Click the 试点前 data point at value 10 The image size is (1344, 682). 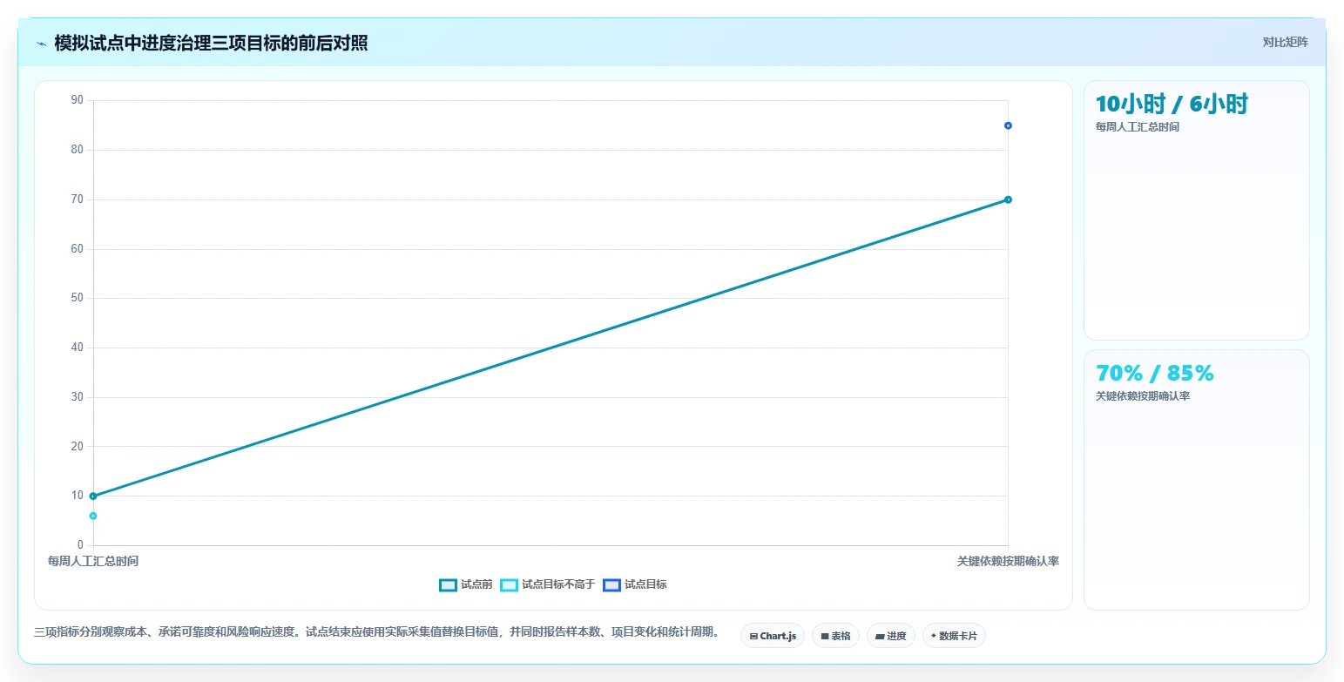click(93, 496)
